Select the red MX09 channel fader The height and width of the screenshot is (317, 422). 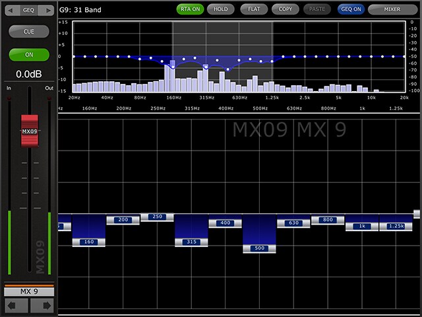click(29, 130)
